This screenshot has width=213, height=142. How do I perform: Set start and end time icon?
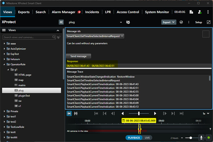[x=76, y=114]
